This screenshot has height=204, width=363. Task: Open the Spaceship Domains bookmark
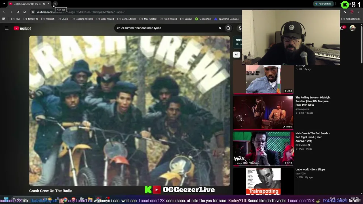226,19
